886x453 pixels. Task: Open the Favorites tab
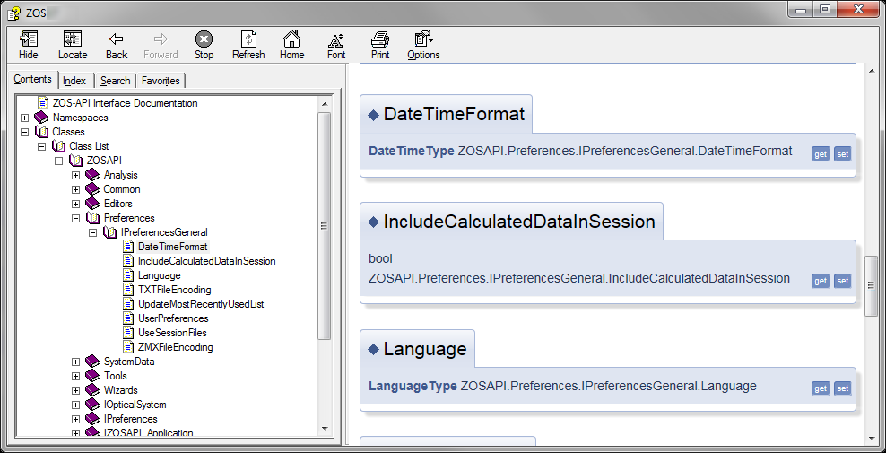tap(161, 81)
